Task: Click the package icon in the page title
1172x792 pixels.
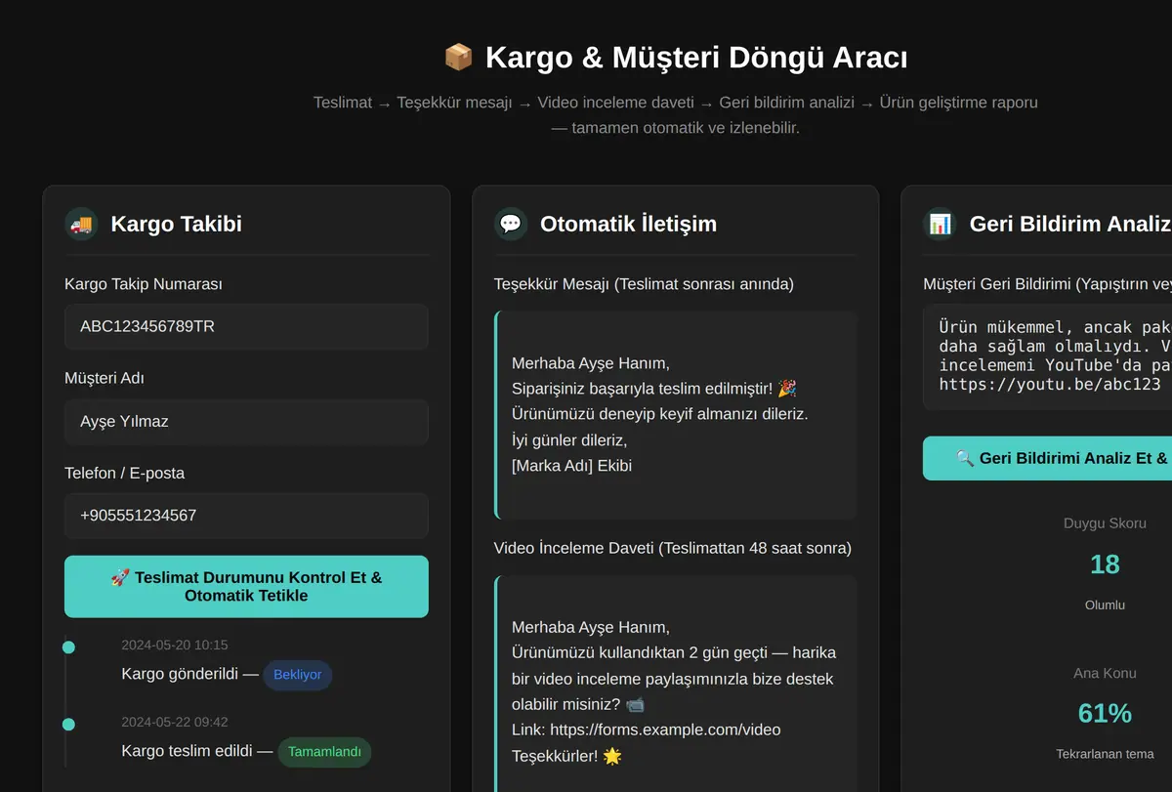Action: pos(458,58)
